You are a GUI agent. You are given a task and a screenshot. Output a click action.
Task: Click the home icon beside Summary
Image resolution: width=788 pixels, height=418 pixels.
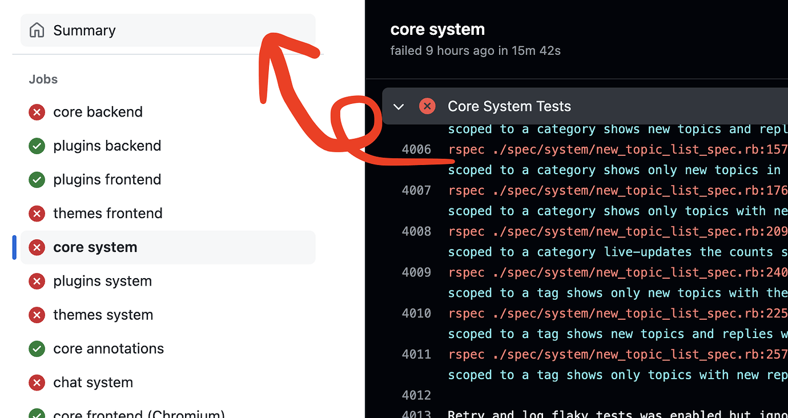37,30
